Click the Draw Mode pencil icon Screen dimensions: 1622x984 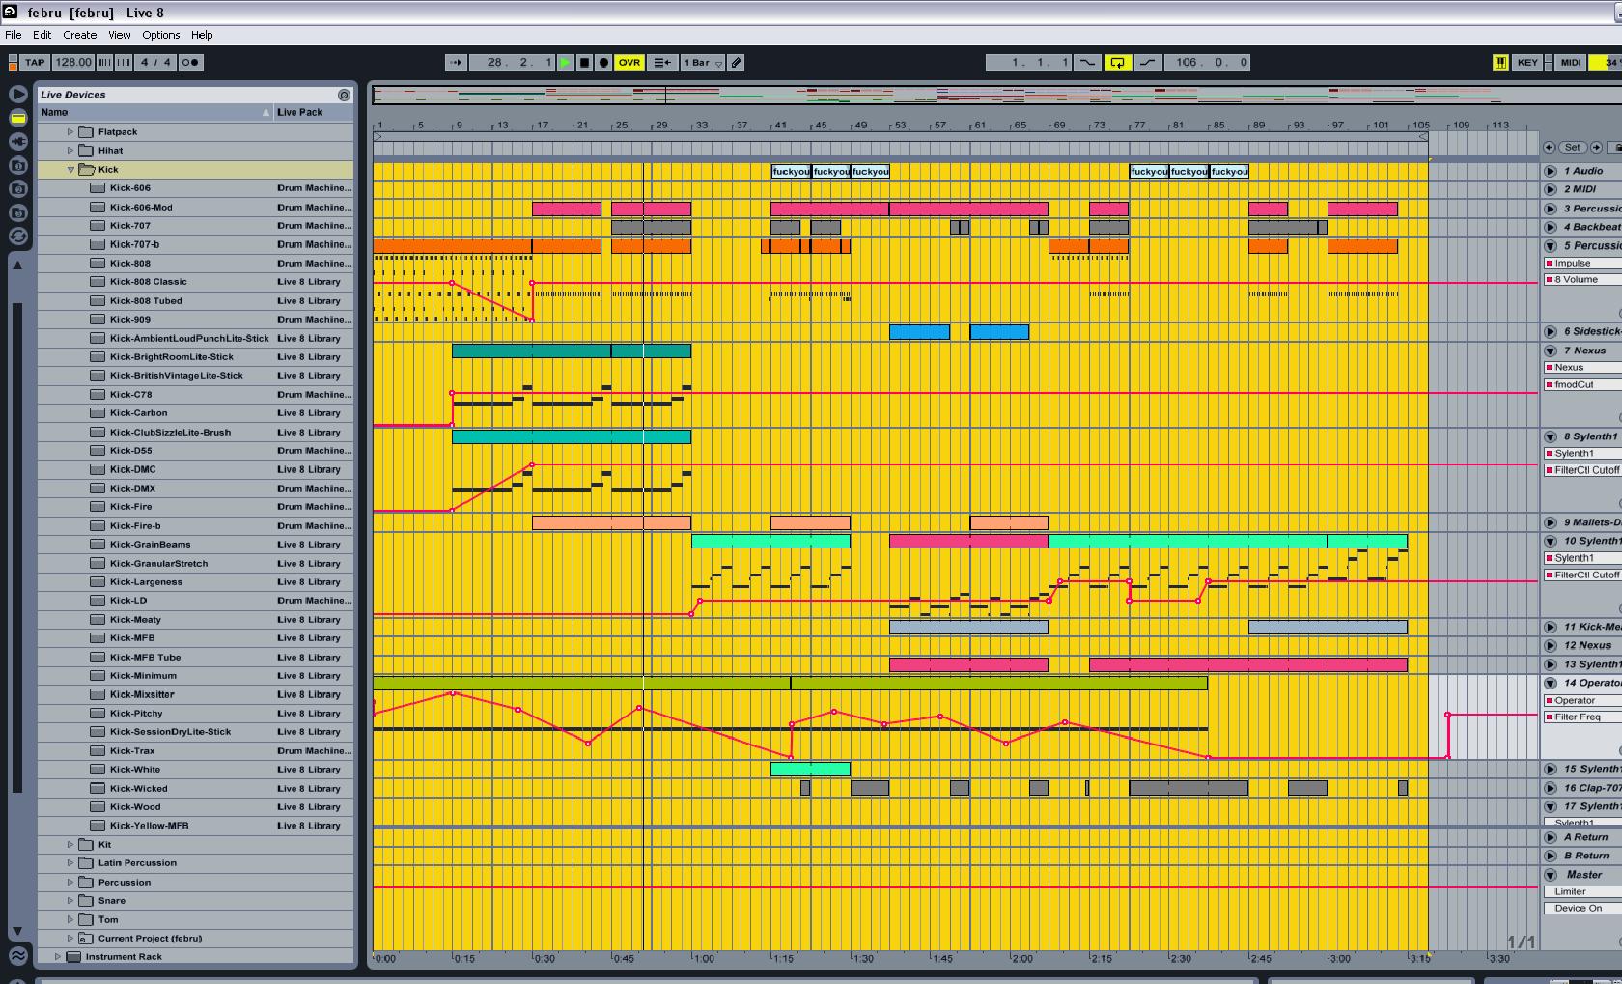[737, 63]
